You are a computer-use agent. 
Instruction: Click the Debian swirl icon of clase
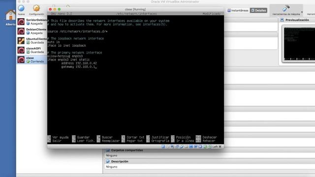(21, 59)
